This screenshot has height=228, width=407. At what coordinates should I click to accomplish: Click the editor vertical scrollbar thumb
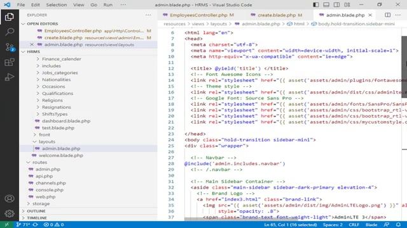pos(404,66)
